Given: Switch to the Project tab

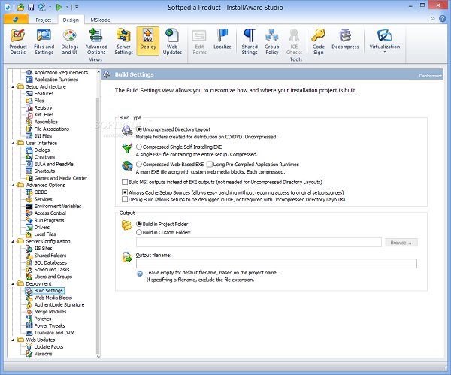Looking at the screenshot, I should pyautogui.click(x=44, y=20).
